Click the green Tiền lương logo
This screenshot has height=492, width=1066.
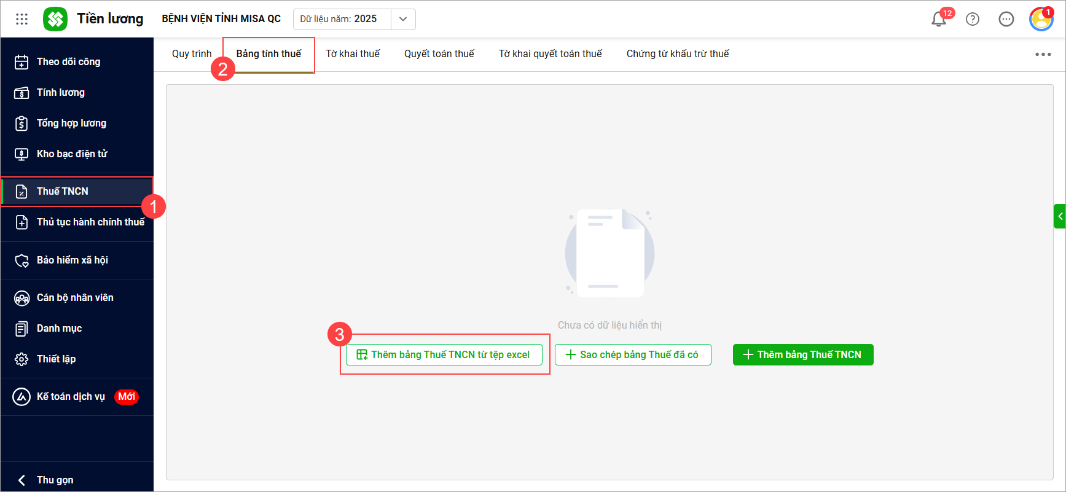click(x=55, y=19)
